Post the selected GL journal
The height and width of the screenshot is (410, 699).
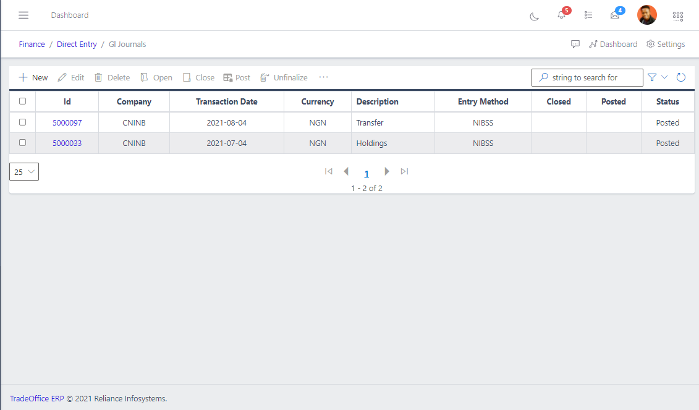pyautogui.click(x=237, y=77)
